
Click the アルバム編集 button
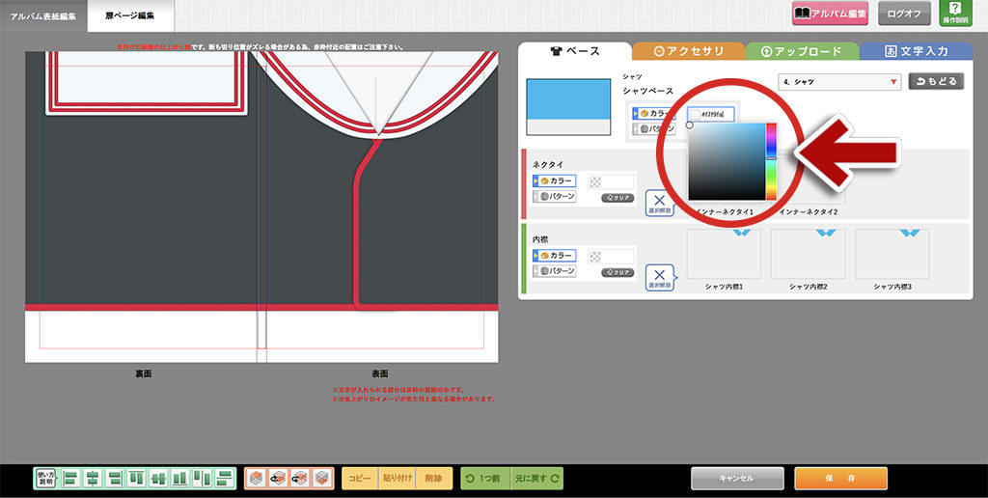click(x=830, y=14)
